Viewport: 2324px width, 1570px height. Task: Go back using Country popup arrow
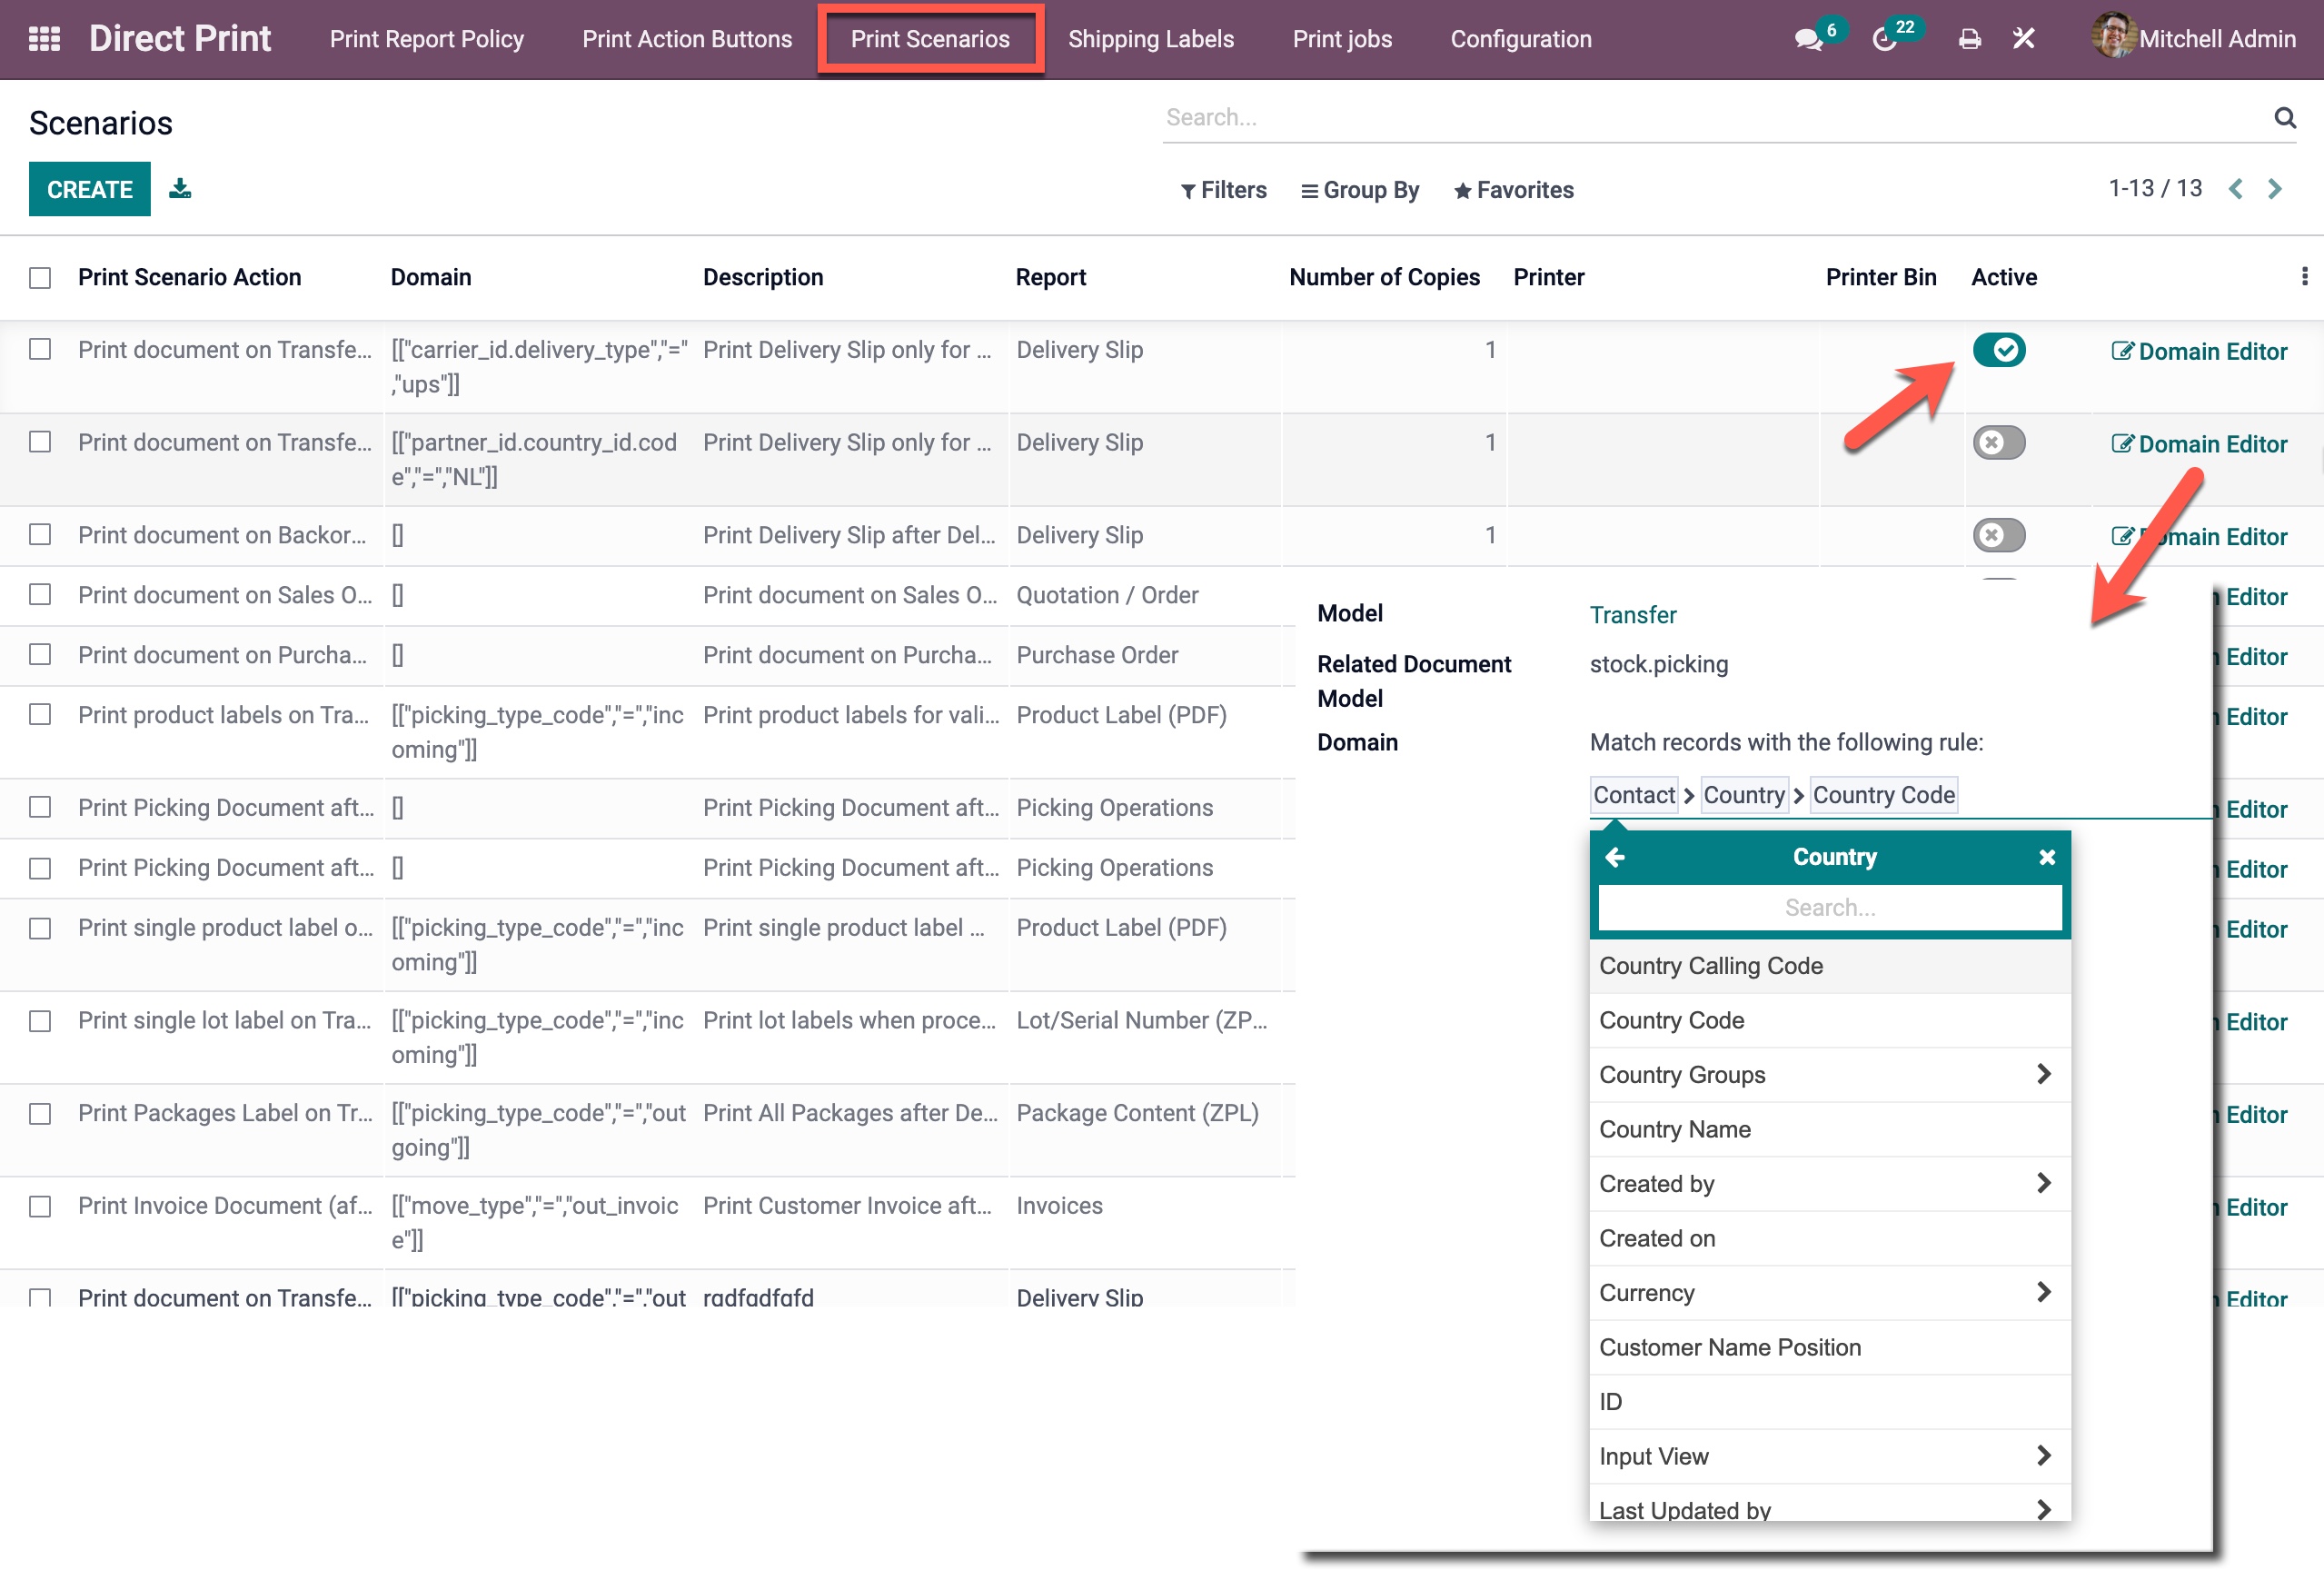(1615, 857)
